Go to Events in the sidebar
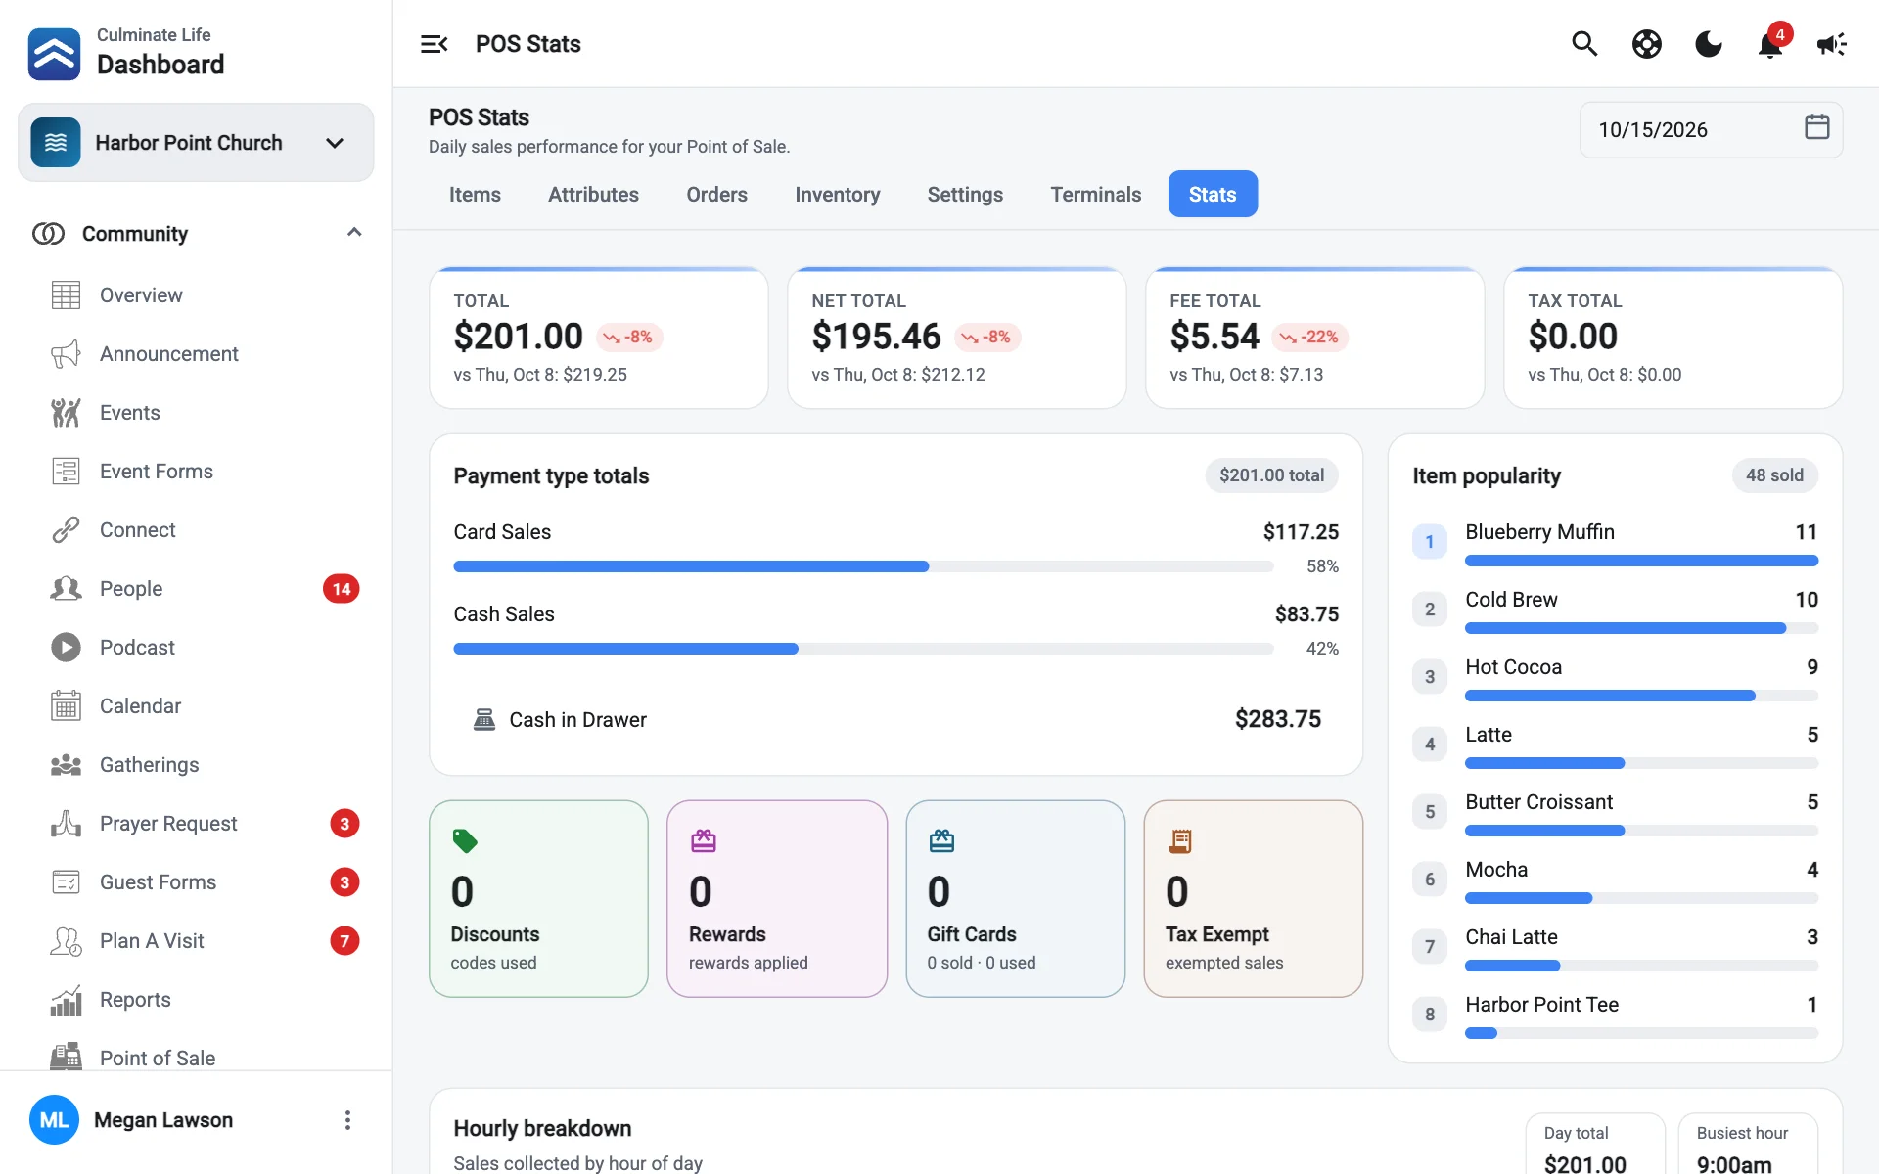The image size is (1879, 1174). (x=196, y=413)
